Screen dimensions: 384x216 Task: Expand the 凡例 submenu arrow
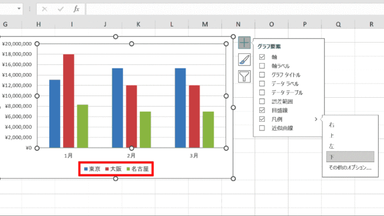(x=316, y=119)
